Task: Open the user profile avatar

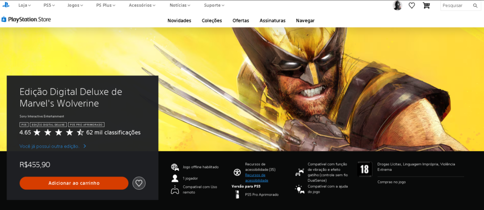Action: (x=397, y=6)
